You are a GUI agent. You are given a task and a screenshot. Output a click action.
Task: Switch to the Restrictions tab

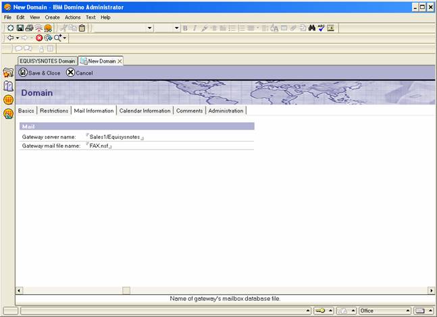click(54, 111)
